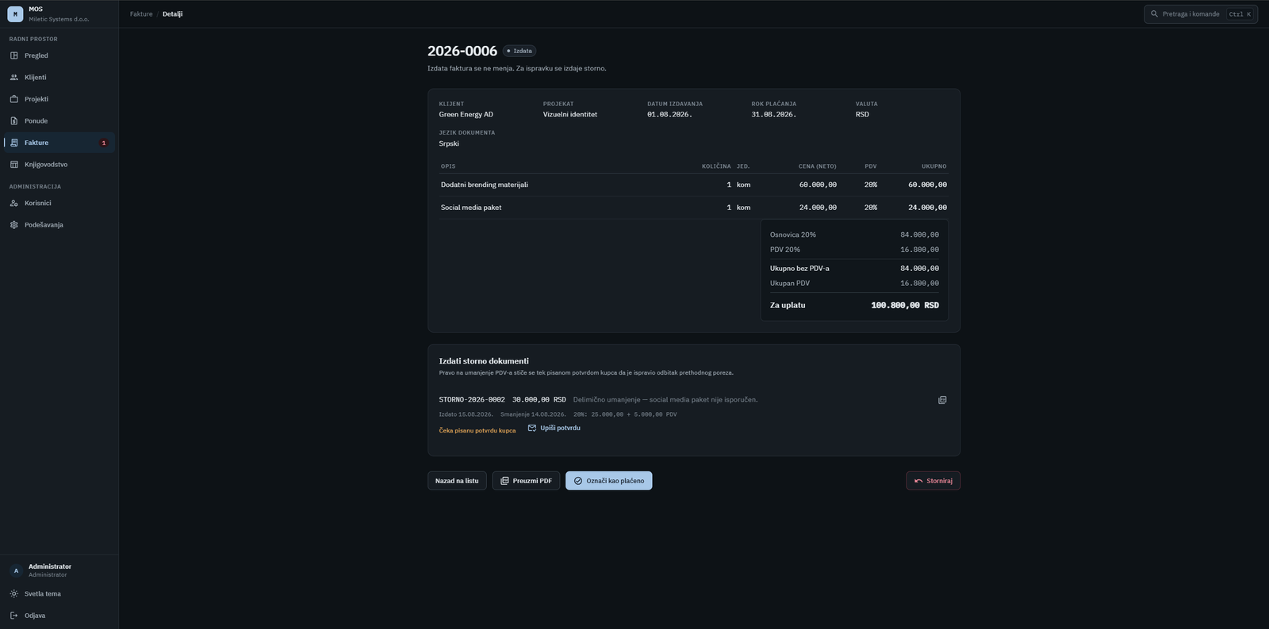Image resolution: width=1269 pixels, height=629 pixels.
Task: Click the Storniraj button
Action: click(934, 481)
